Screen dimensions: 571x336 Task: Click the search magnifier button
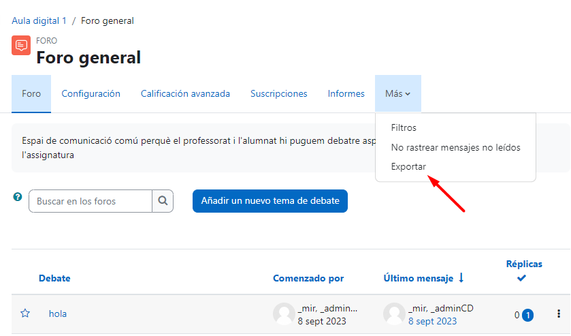163,200
